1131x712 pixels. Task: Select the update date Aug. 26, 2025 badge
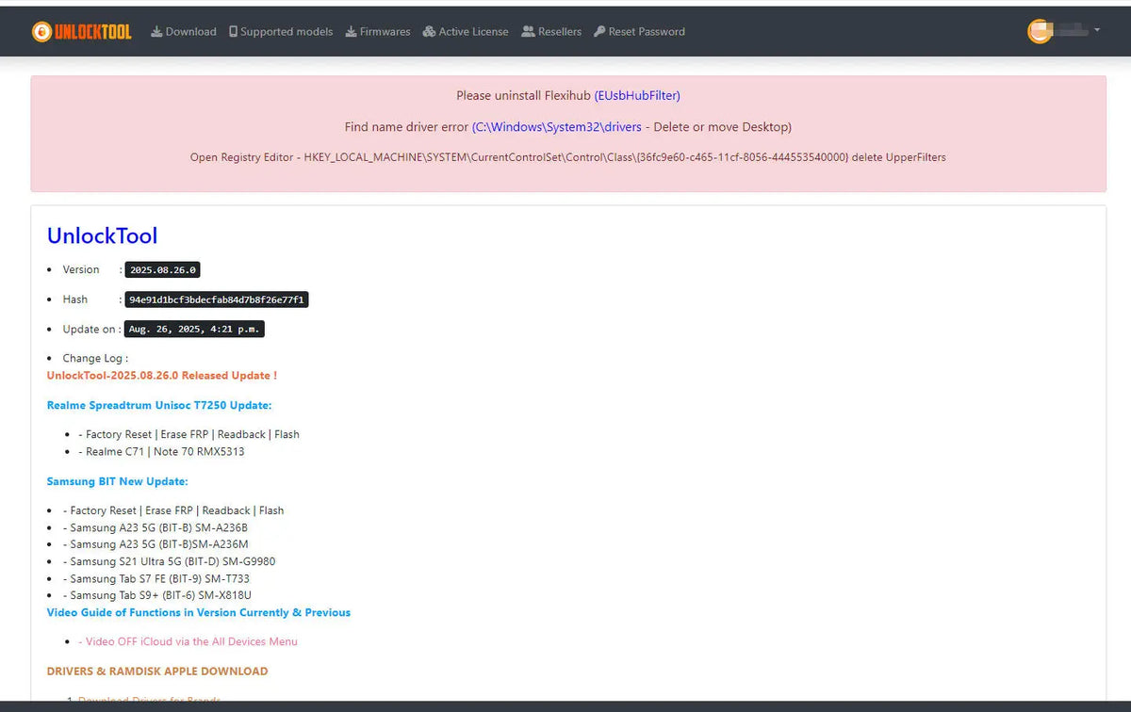click(195, 329)
